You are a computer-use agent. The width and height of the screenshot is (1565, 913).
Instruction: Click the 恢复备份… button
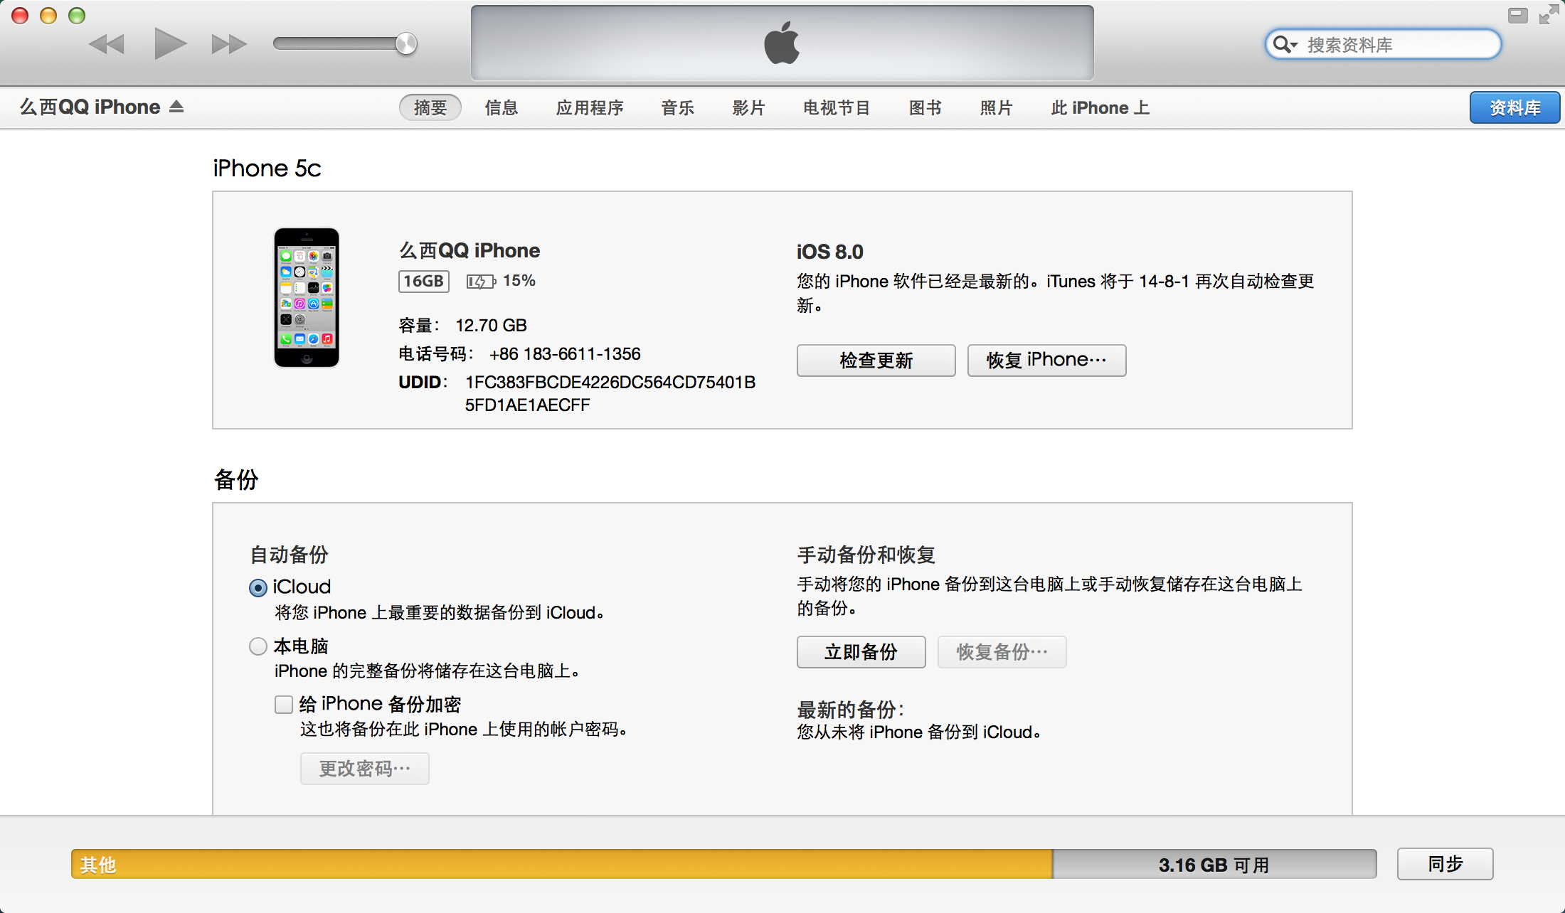click(1002, 651)
